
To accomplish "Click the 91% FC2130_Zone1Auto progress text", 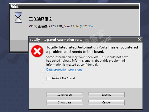I will (x=62, y=26).
